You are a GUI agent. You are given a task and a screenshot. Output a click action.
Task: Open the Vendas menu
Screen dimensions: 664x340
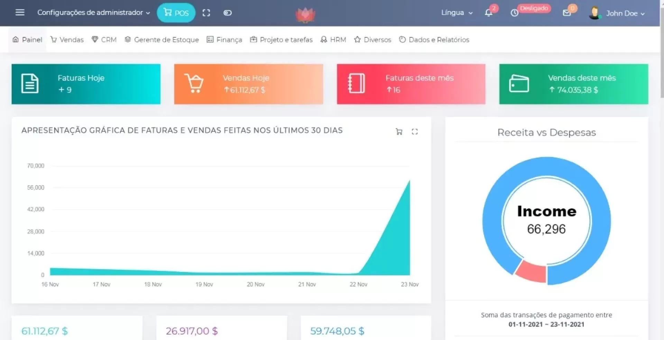67,40
